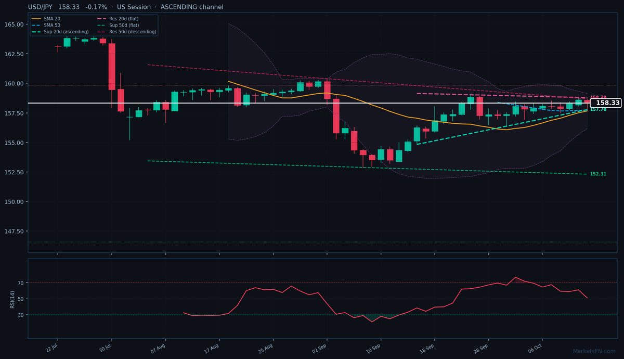This screenshot has height=359, width=624.
Task: Select Sup 20d (ascending) in the legend
Action: pyautogui.click(x=60, y=32)
